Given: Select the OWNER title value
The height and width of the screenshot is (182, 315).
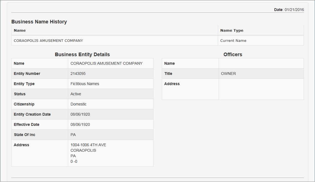Looking at the screenshot, I should pos(228,74).
